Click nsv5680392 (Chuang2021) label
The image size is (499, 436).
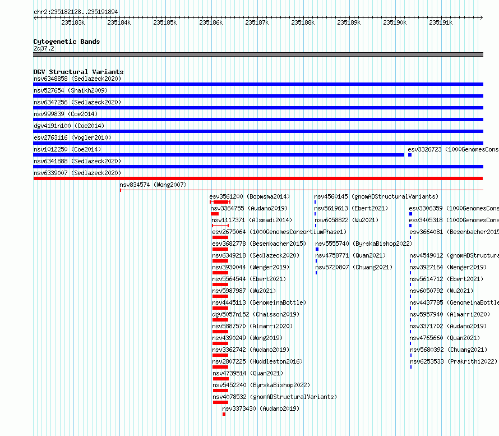tap(449, 350)
